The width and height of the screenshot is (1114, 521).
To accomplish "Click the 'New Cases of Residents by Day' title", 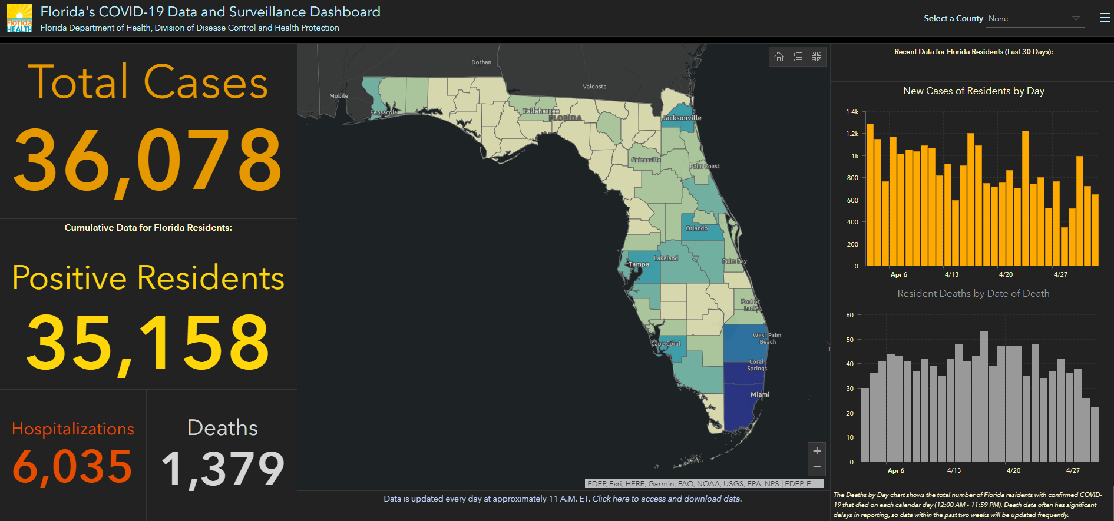I will click(x=974, y=91).
